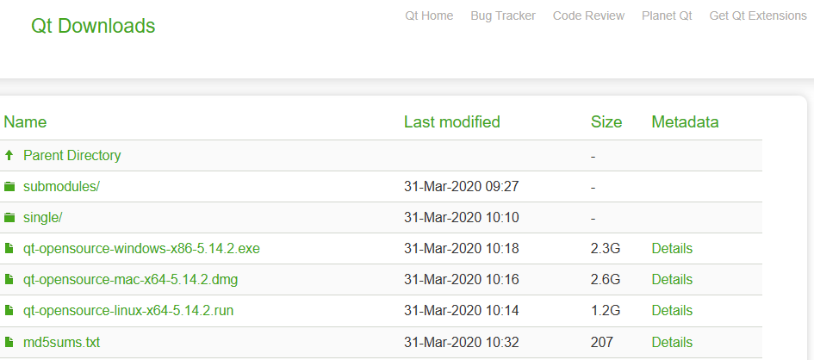Download qt-opensource-linux-x64-5.14.2.run
Screen dimensions: 814x360
(128, 311)
